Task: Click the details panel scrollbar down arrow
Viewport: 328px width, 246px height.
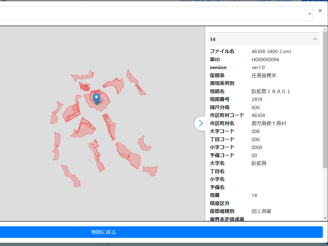Action: (x=325, y=218)
